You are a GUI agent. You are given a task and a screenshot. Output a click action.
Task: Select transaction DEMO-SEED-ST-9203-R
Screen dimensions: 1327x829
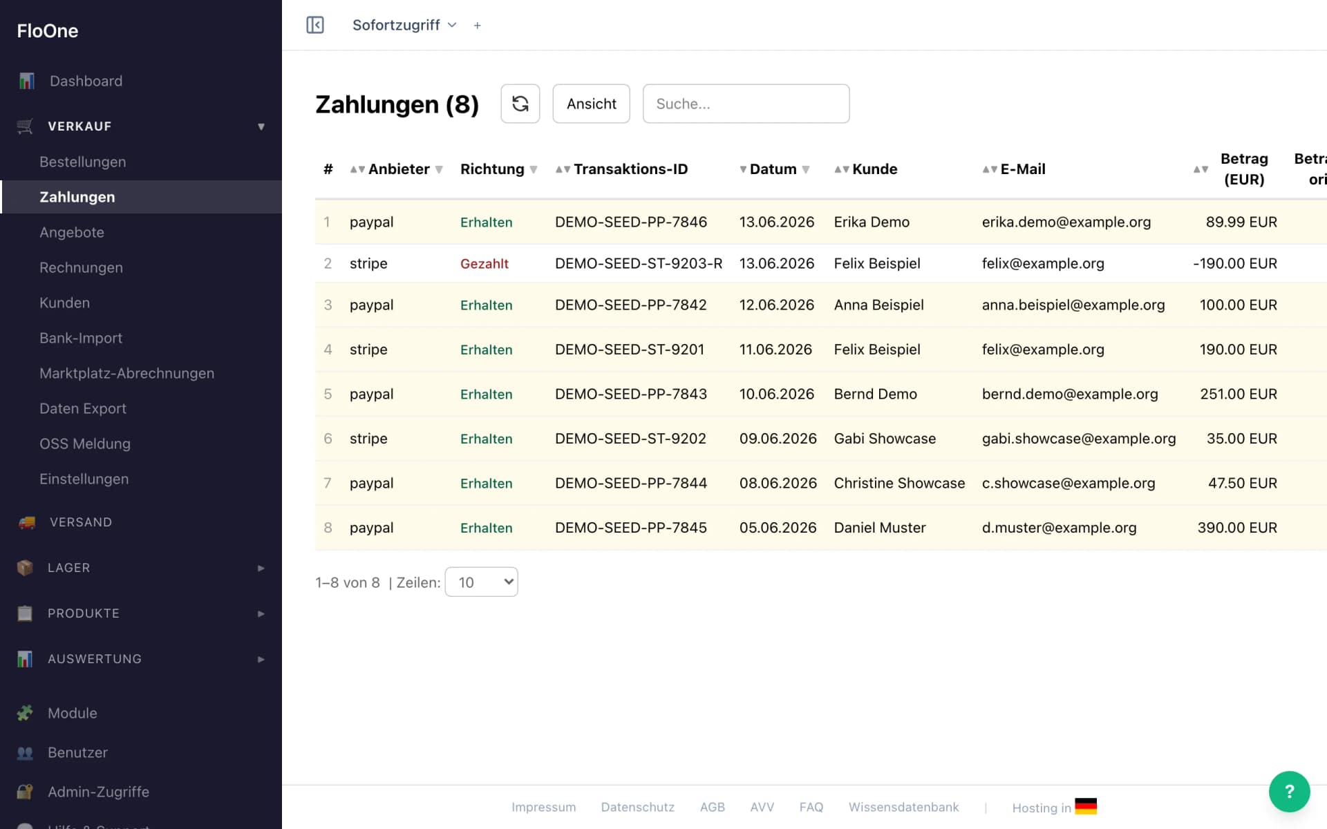pos(639,263)
